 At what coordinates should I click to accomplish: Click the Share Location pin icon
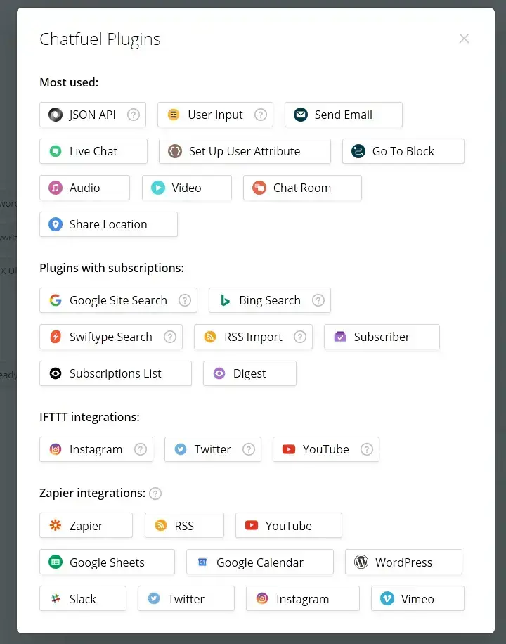pyautogui.click(x=56, y=224)
